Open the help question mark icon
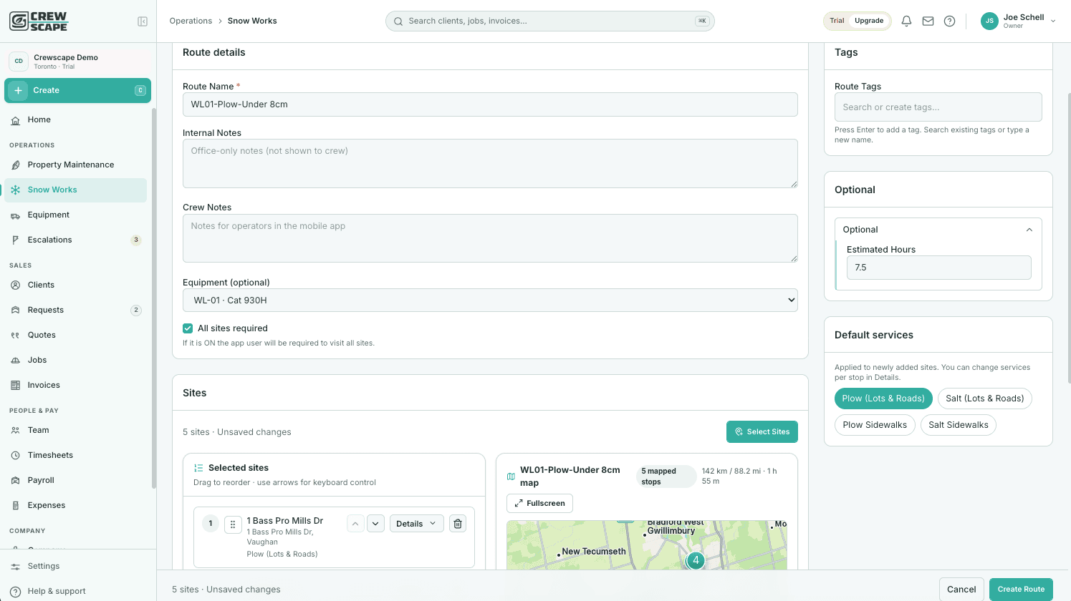The width and height of the screenshot is (1071, 601). pos(949,21)
